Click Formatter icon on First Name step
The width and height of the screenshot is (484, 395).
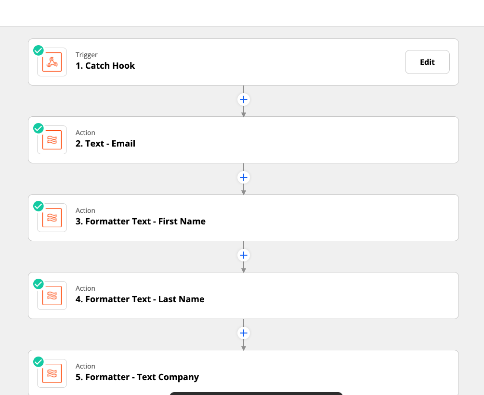tap(52, 218)
